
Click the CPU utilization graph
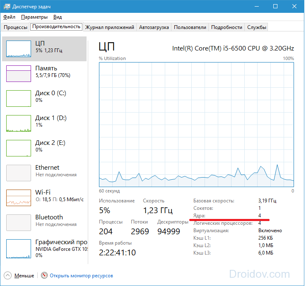(x=196, y=125)
